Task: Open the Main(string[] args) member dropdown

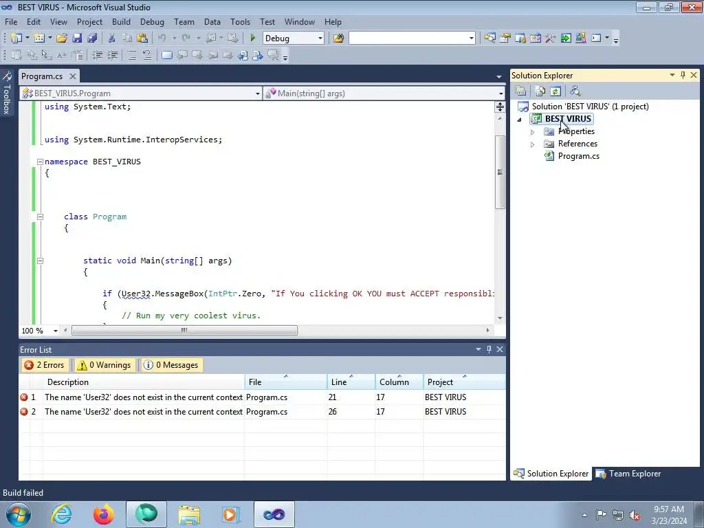Action: (x=500, y=93)
